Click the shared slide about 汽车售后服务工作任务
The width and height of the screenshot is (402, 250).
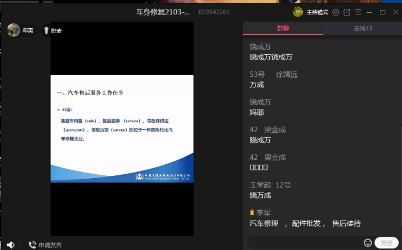[x=122, y=129]
